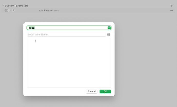Focus the ss02 feature name combo box
Screen dimensions: 177x107
coord(67,28)
